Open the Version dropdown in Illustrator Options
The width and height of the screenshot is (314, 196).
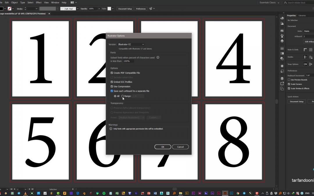coord(131,44)
